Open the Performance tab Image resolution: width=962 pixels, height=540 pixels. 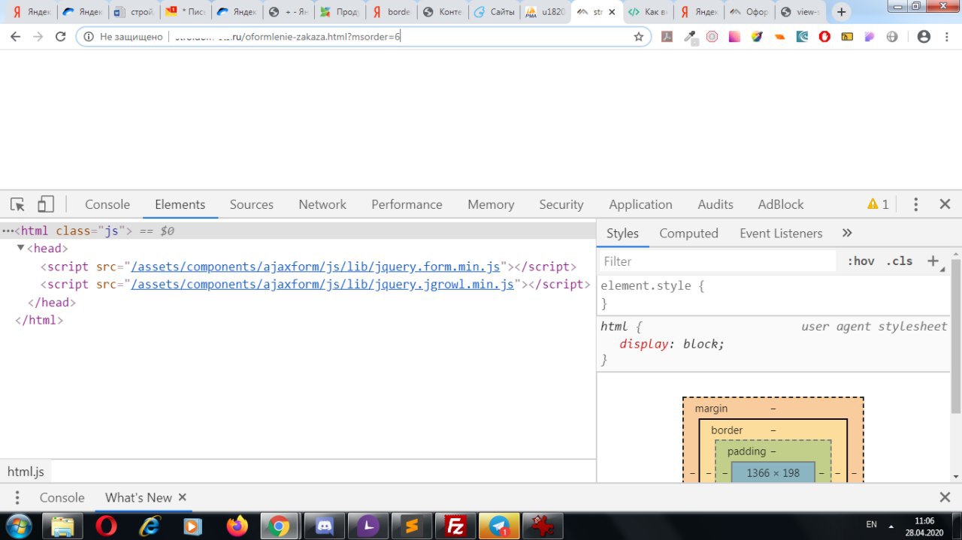point(407,204)
